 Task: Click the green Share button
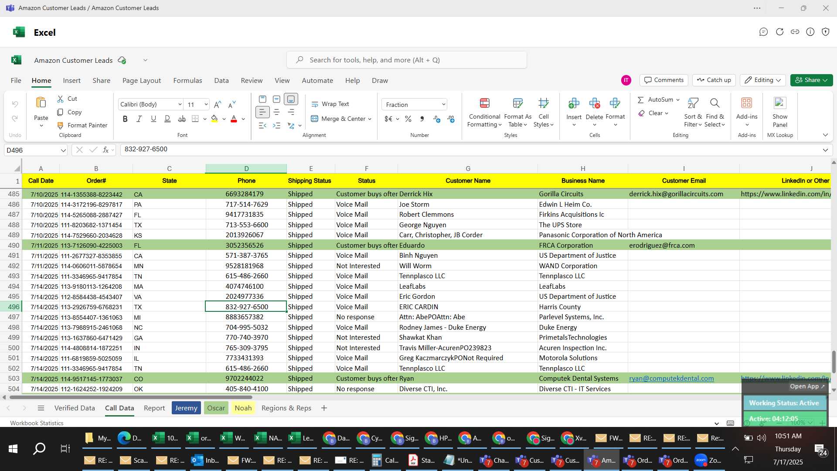[811, 80]
